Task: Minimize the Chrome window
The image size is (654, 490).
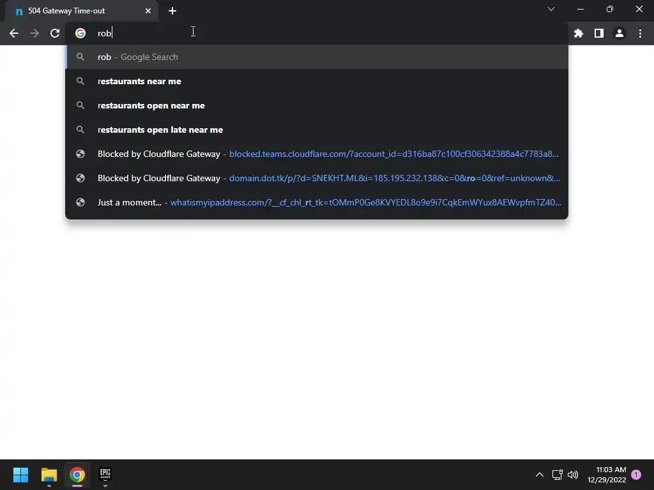Action: 580,9
